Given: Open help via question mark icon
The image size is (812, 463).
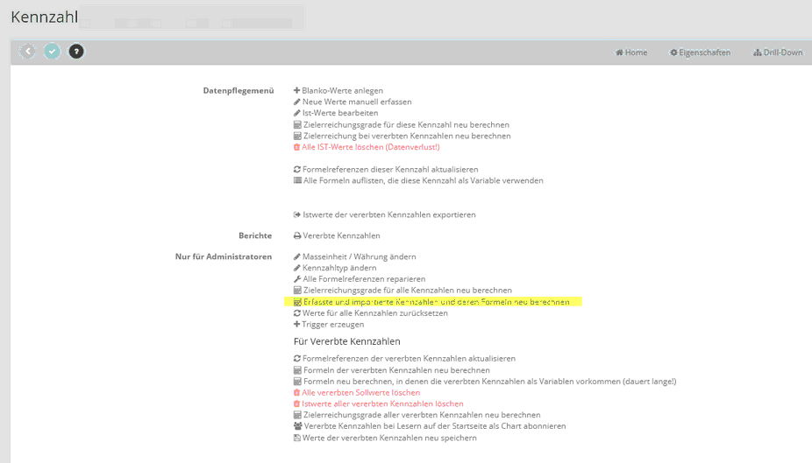Looking at the screenshot, I should point(76,52).
